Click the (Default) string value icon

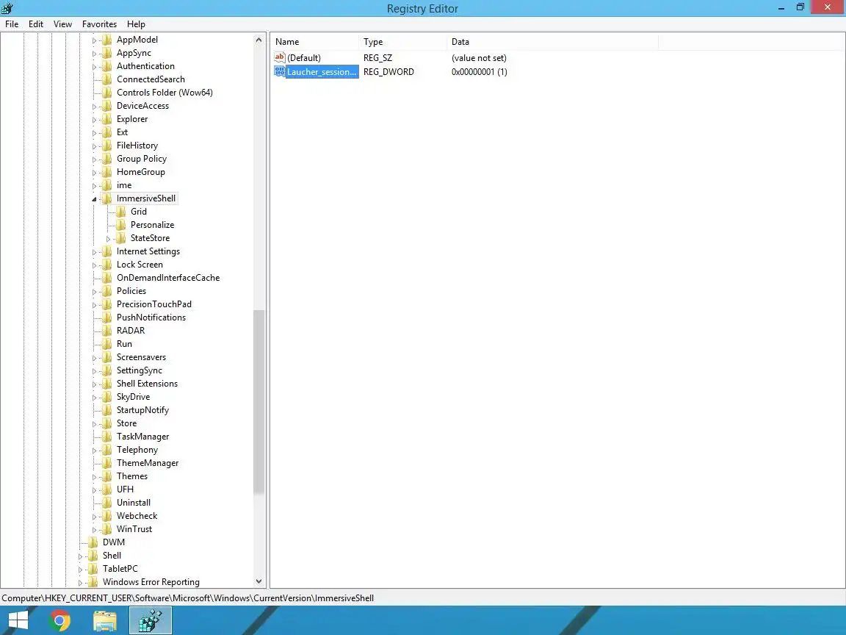[280, 57]
